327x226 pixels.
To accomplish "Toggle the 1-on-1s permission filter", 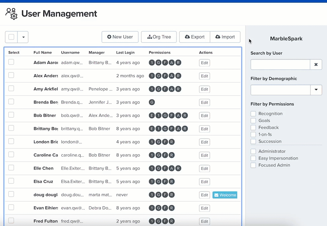I will click(253, 134).
